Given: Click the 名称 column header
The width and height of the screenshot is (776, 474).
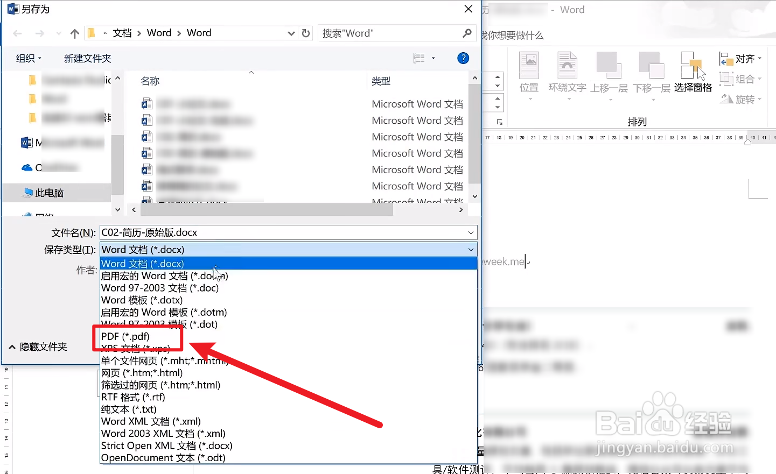Looking at the screenshot, I should tap(150, 81).
